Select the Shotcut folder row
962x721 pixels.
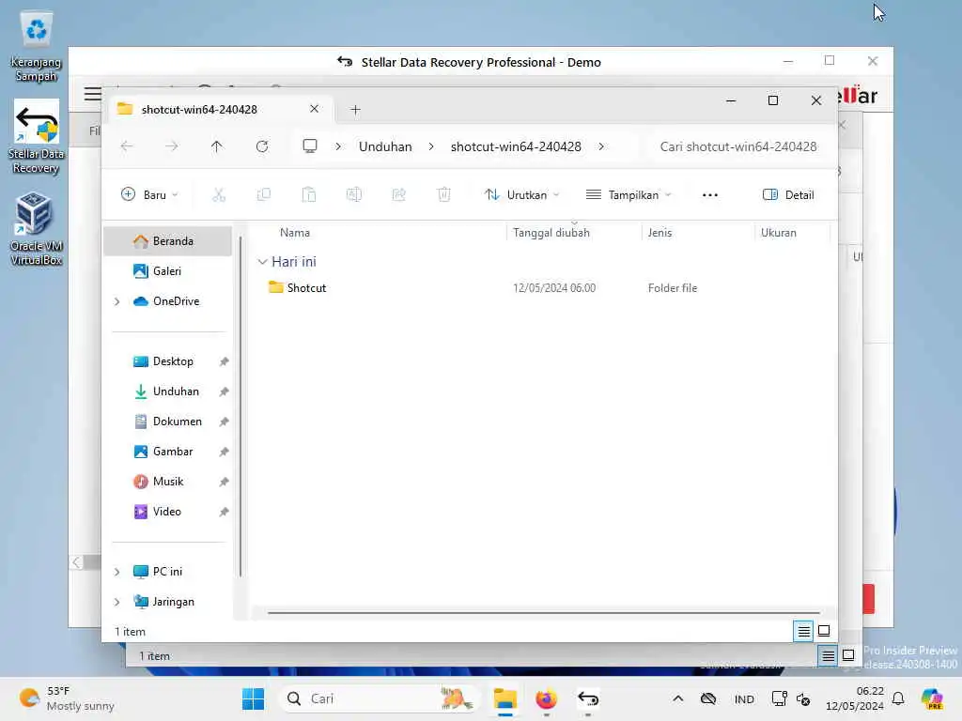543,288
